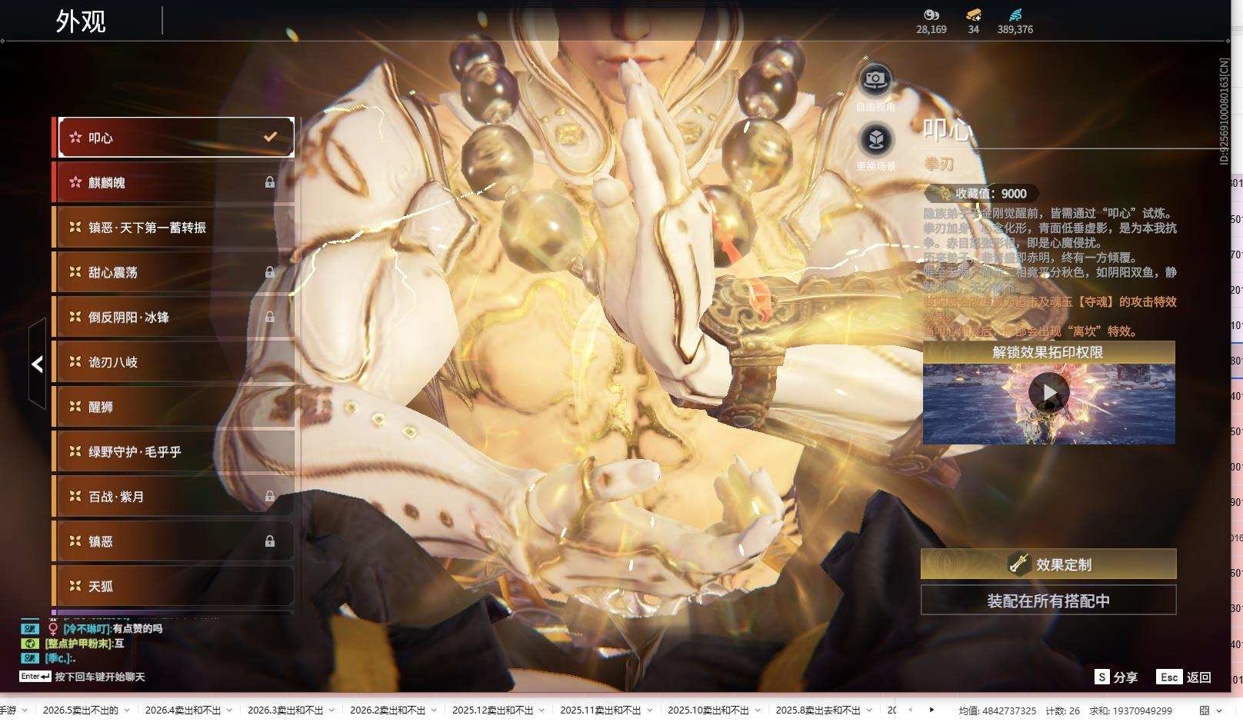Click the cross icon beside 醒狮
This screenshot has height=722, width=1243.
coord(75,406)
